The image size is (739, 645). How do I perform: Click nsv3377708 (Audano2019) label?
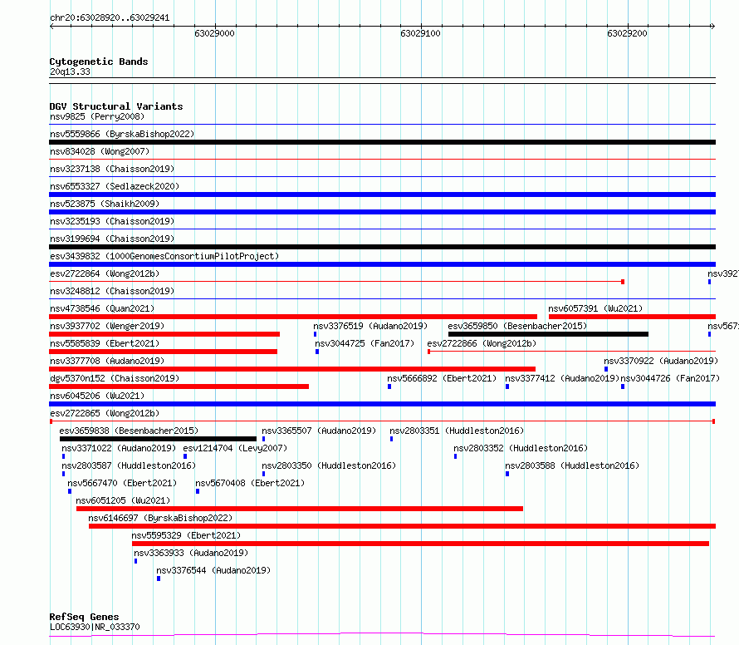pos(107,361)
